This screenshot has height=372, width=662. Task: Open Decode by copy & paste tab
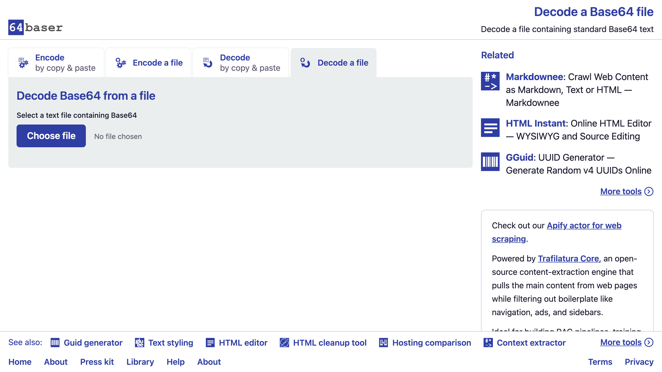(241, 63)
